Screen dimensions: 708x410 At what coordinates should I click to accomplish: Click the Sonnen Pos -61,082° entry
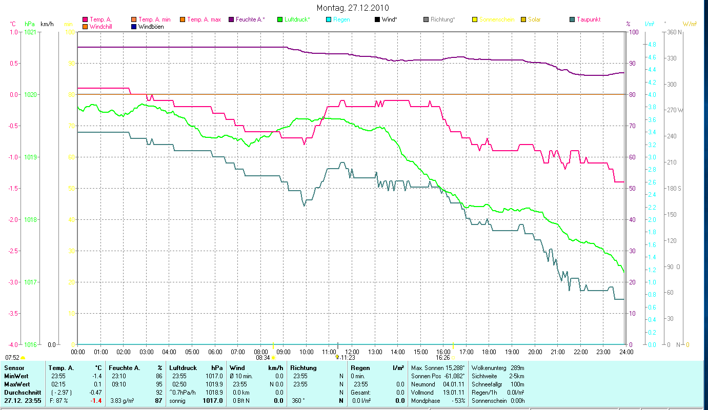(438, 376)
